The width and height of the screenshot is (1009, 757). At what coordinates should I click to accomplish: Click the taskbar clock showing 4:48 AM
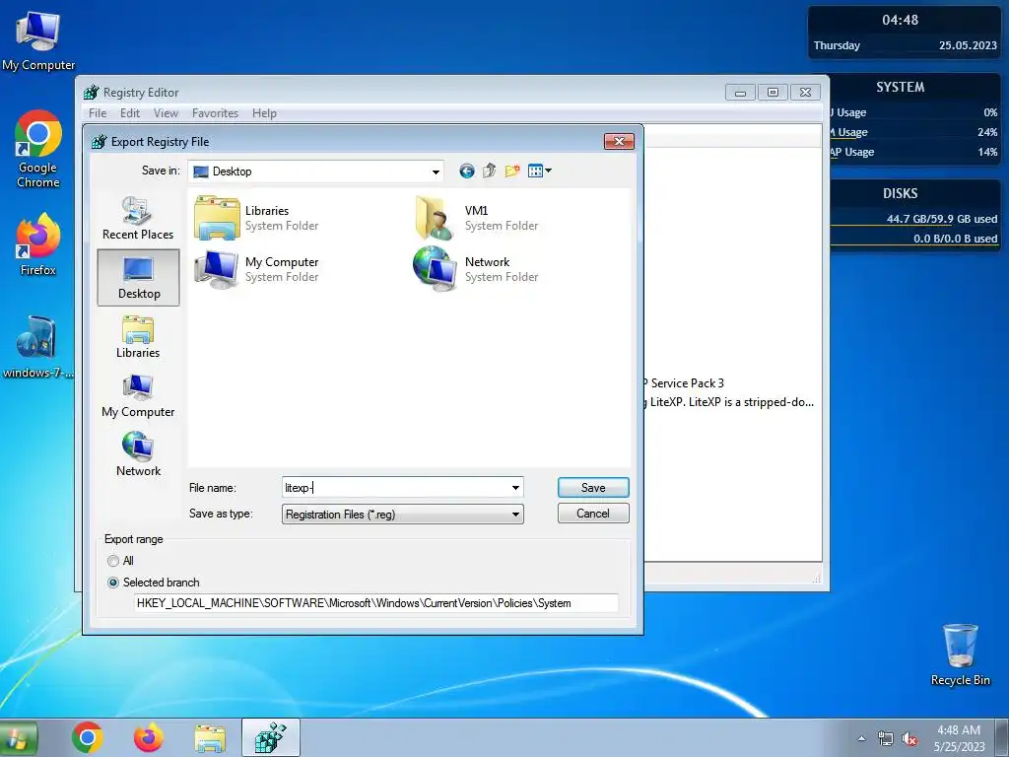tap(959, 737)
